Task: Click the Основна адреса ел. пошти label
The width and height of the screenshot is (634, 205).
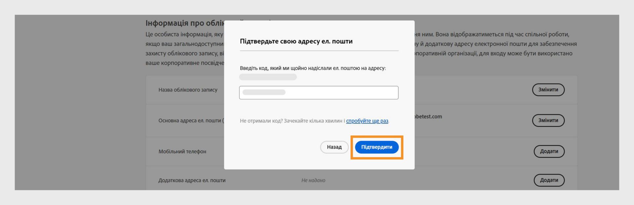Action: (x=191, y=120)
